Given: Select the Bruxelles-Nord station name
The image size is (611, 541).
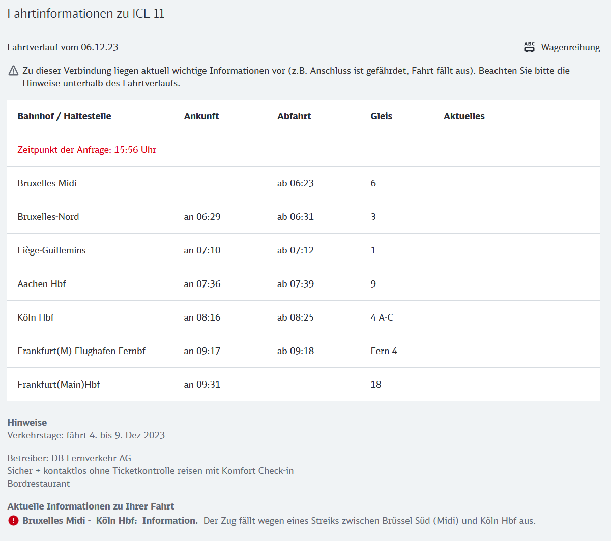Looking at the screenshot, I should pyautogui.click(x=48, y=217).
